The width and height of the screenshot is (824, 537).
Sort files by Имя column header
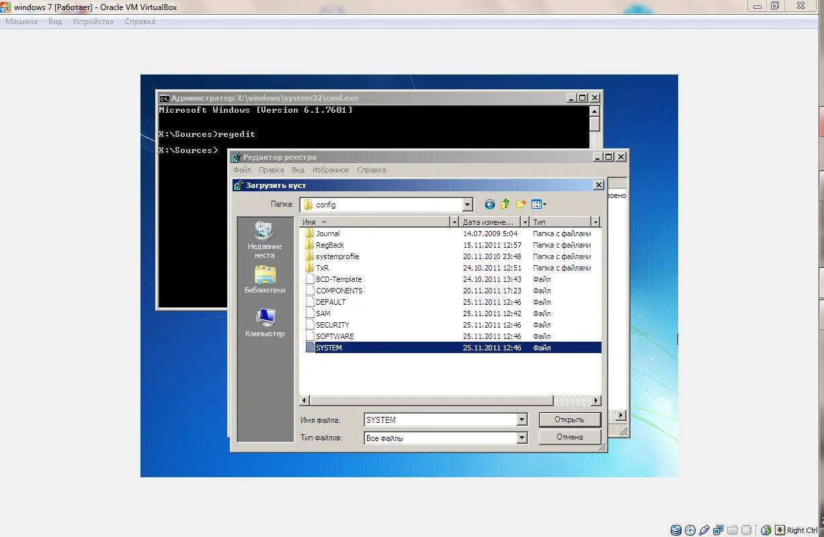point(374,222)
